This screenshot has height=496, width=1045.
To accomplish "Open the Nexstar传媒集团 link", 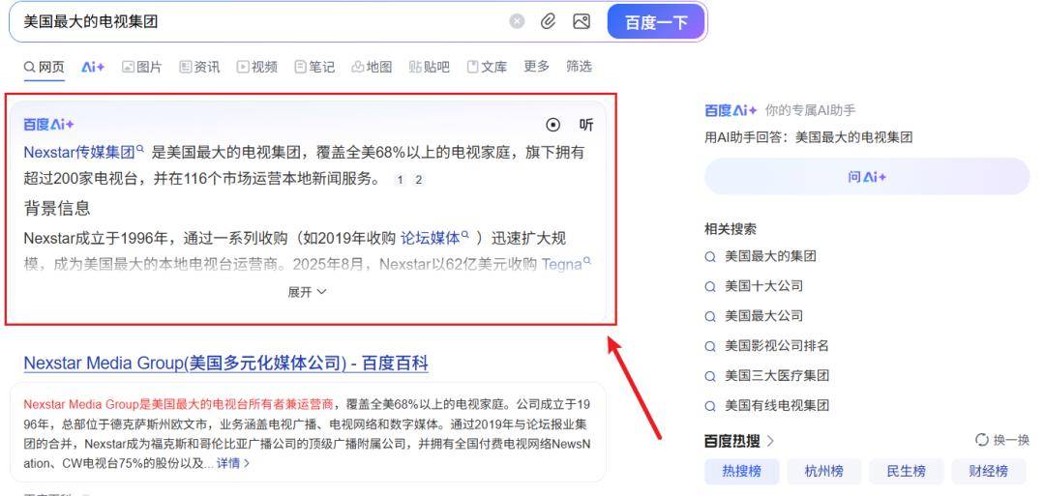I will pos(79,152).
